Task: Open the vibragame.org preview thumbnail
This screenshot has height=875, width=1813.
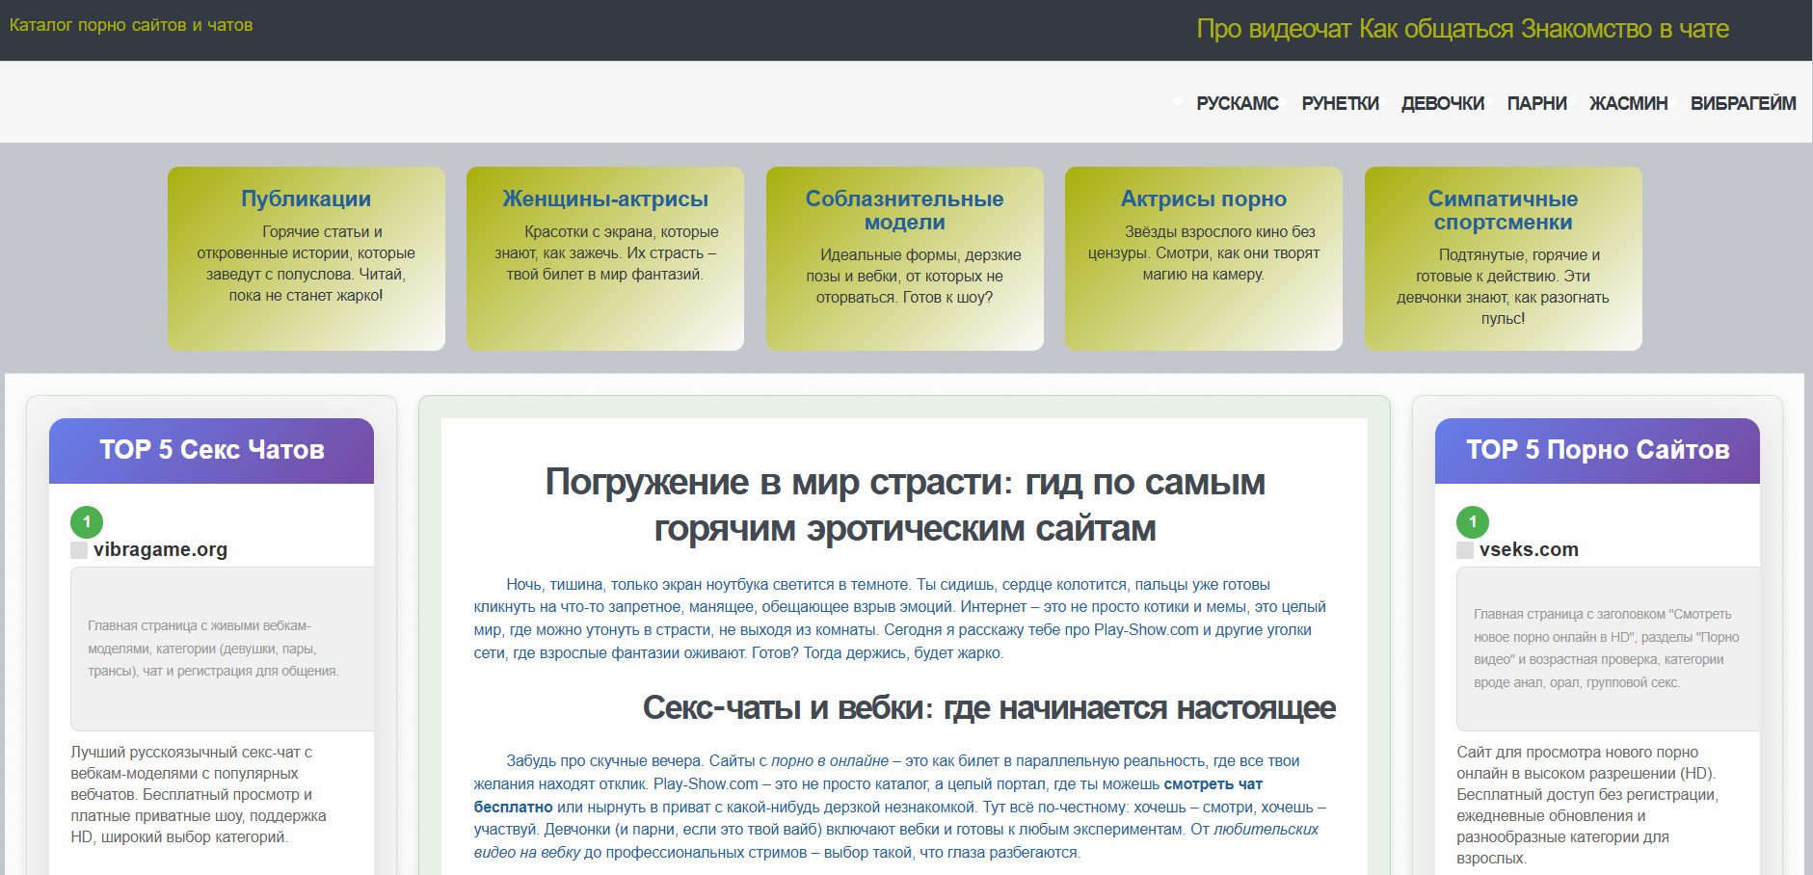Action: coord(222,649)
